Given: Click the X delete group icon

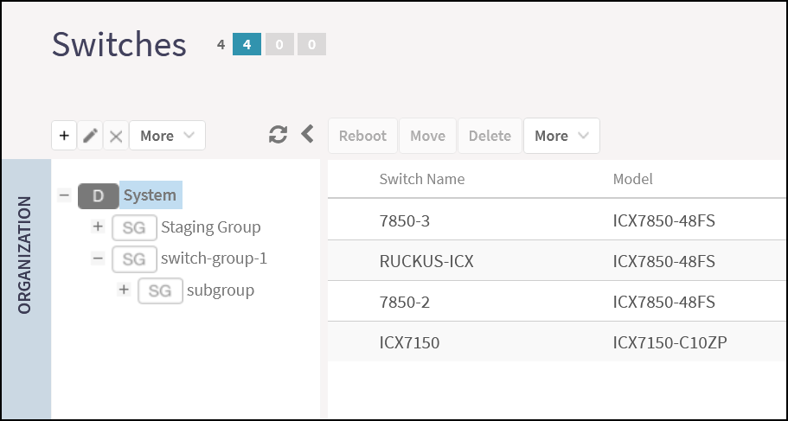Looking at the screenshot, I should 116,136.
